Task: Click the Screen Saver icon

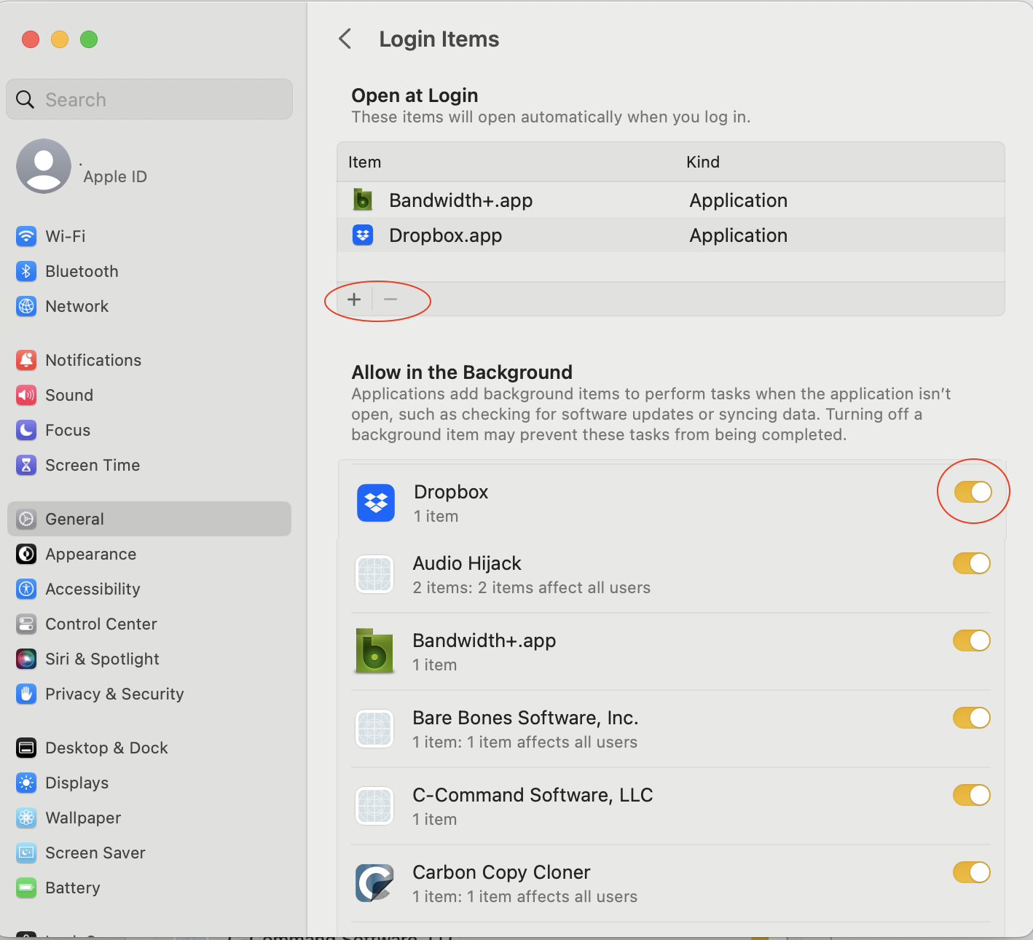Action: point(26,853)
